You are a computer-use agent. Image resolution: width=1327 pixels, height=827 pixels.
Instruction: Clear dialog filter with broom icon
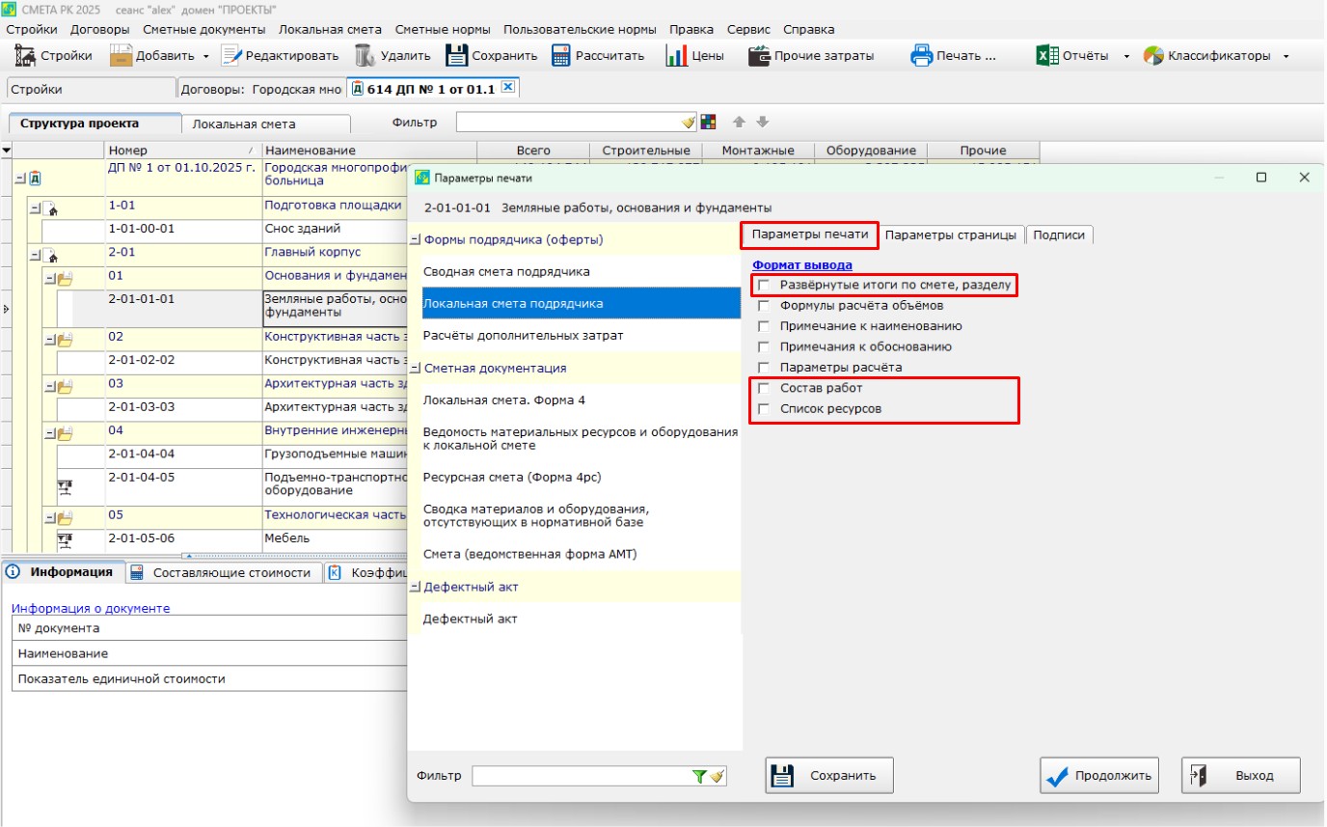(717, 776)
